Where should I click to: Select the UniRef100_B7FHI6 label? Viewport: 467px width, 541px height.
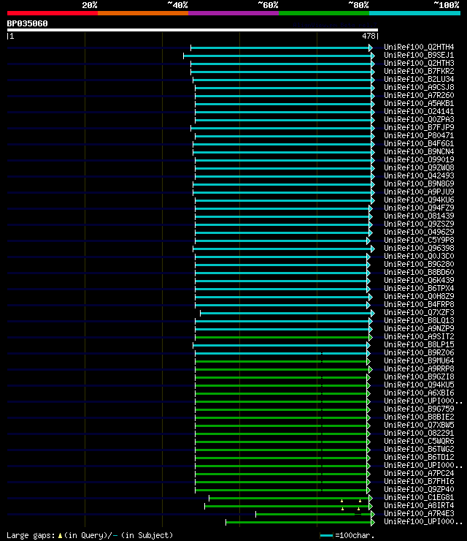click(x=419, y=481)
